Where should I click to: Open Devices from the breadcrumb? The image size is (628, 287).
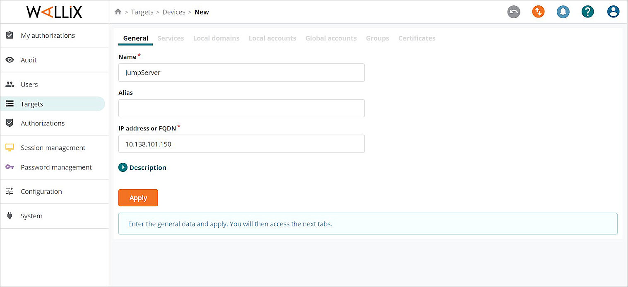pyautogui.click(x=173, y=12)
